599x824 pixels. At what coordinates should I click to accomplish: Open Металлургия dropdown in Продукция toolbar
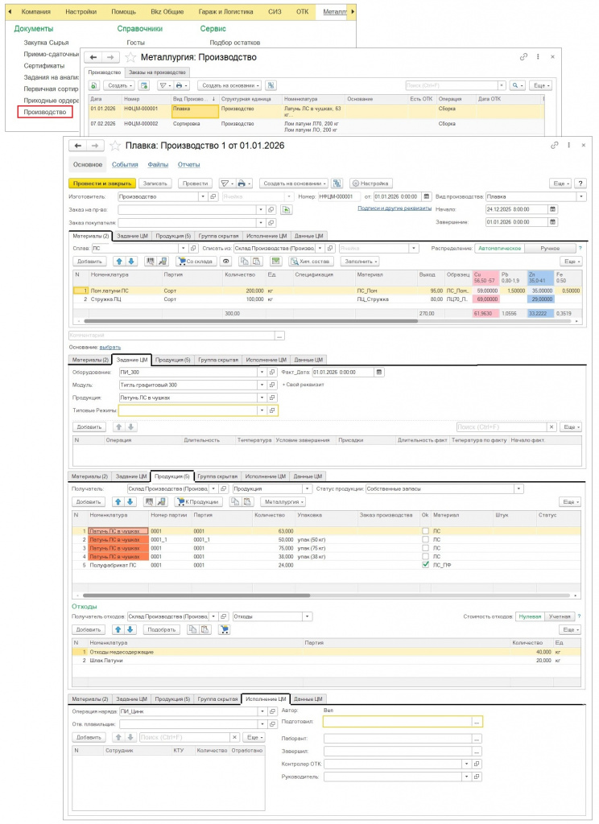(284, 502)
